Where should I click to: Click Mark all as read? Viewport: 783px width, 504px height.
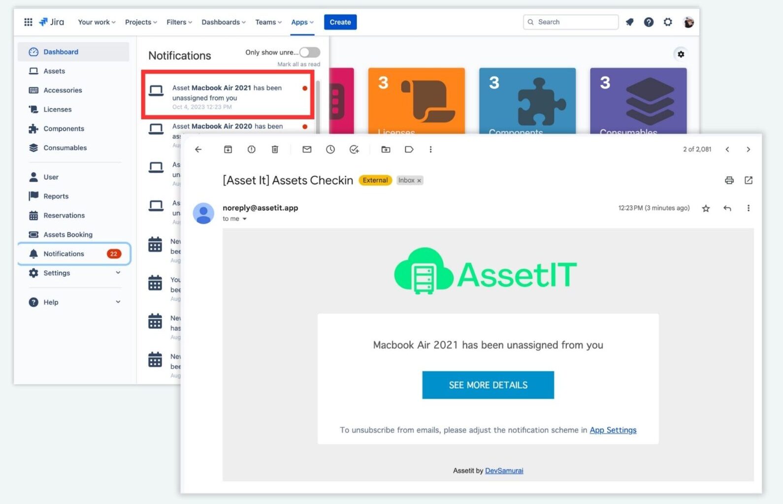298,64
